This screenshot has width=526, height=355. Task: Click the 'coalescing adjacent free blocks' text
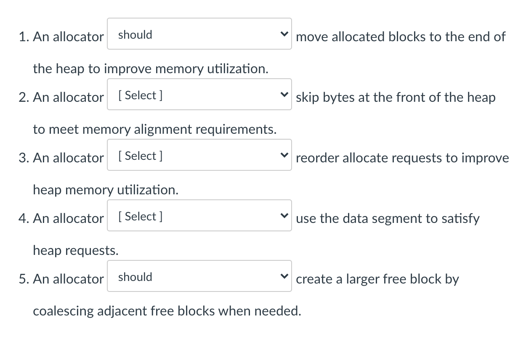(167, 311)
